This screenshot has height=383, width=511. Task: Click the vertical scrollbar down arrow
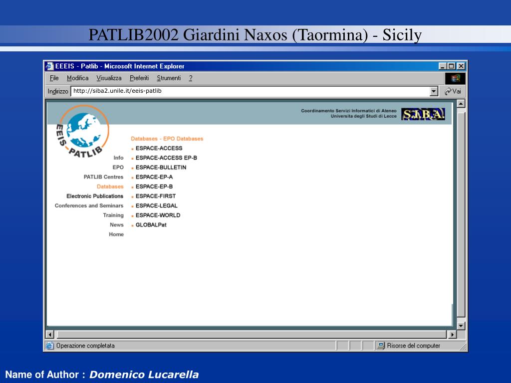click(x=461, y=326)
